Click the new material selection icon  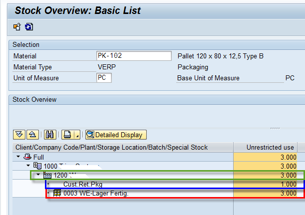[16, 26]
